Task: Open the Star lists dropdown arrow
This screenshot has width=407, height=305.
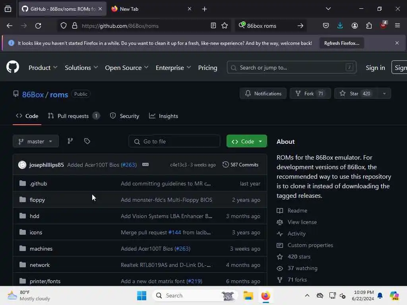Action: pyautogui.click(x=384, y=93)
